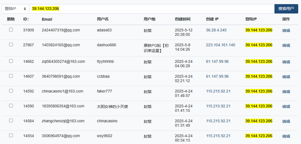Screen dimensions: 301x144
Task: Tick the delete checkbox for user faker777
Action: 11,91
